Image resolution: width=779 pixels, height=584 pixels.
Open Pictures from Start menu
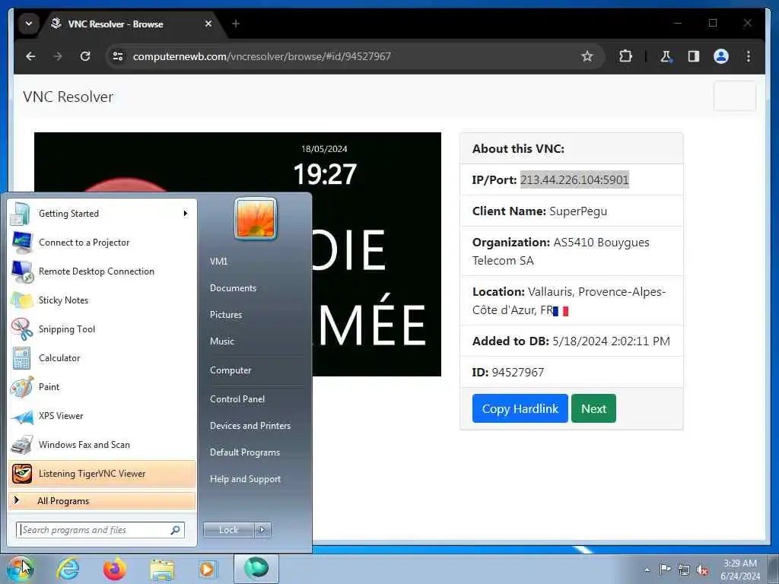click(226, 315)
